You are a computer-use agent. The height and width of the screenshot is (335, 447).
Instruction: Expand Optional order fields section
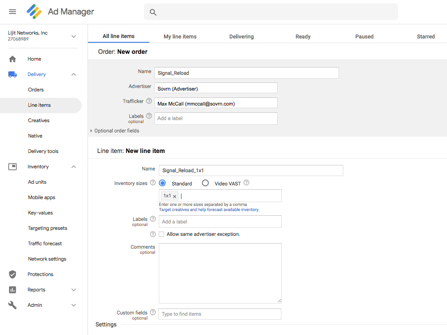pyautogui.click(x=114, y=131)
